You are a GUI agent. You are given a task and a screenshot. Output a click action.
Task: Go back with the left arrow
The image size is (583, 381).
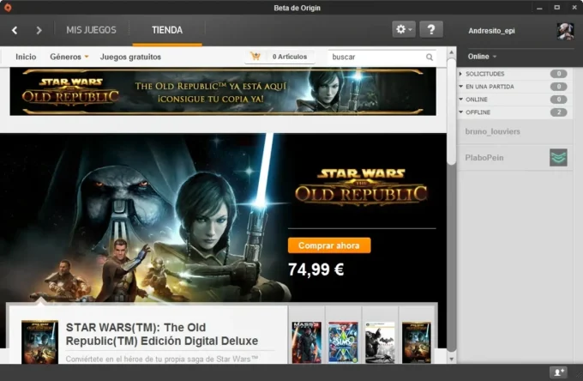coord(15,30)
